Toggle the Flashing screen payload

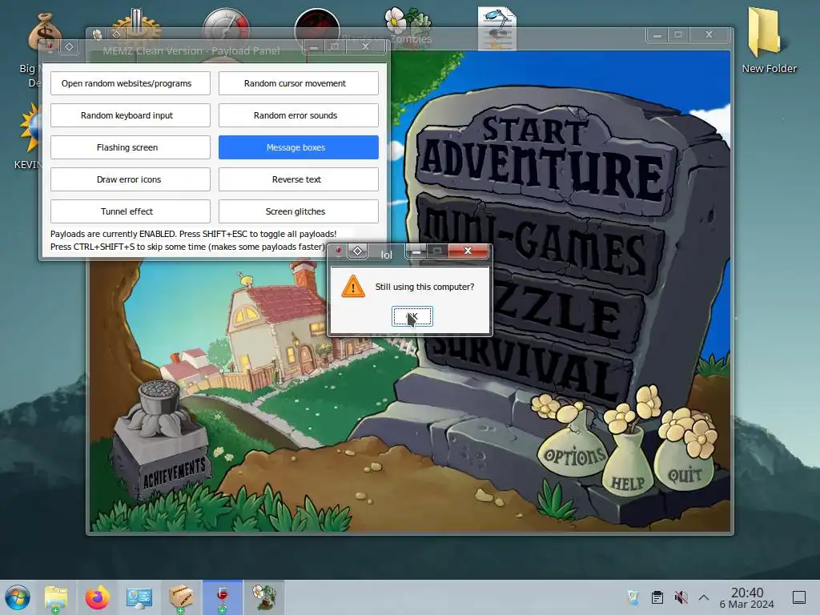pos(131,147)
